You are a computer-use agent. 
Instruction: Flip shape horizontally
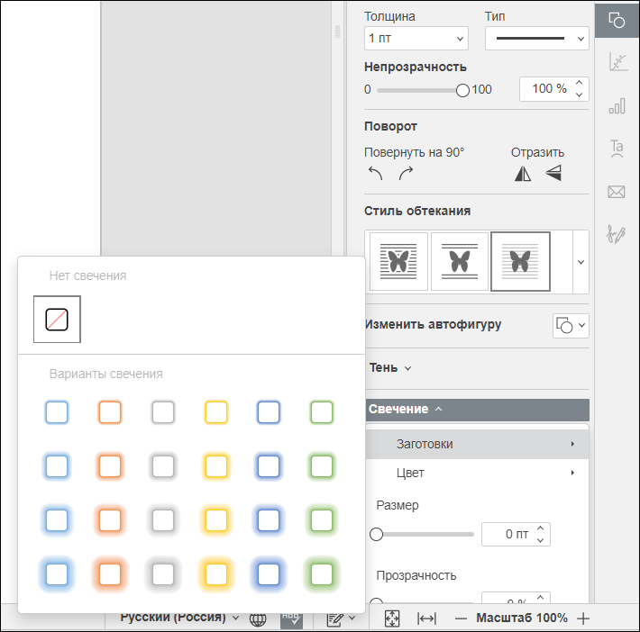click(523, 173)
